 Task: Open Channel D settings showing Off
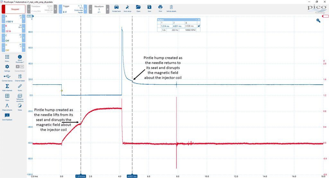click(x=13, y=47)
